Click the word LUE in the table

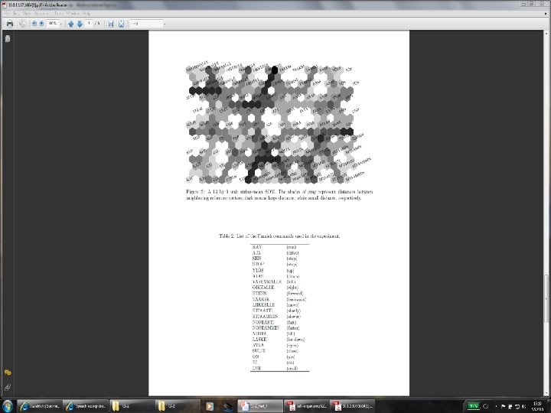tap(256, 369)
